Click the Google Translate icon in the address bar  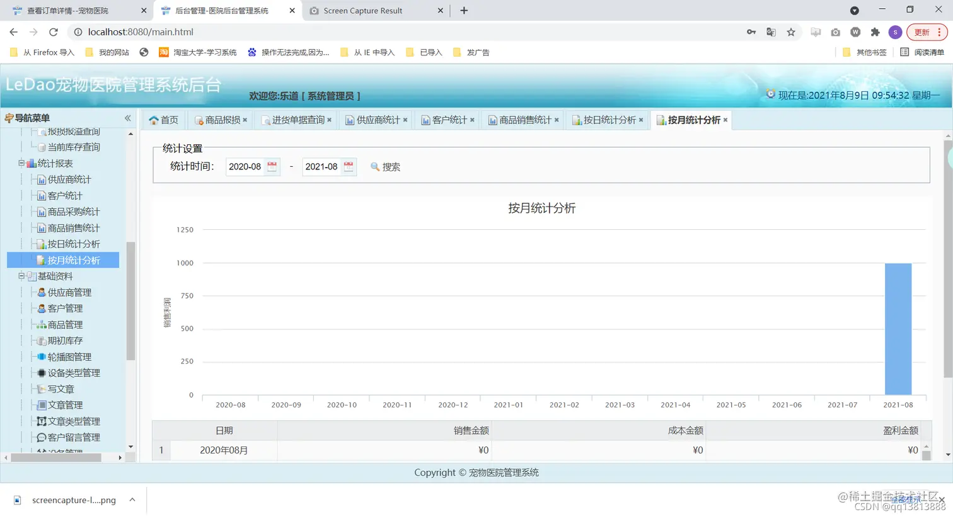[771, 31]
